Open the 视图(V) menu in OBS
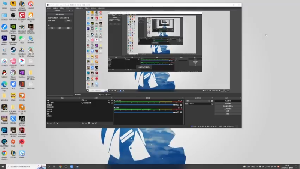This screenshot has height=169, width=300. [62, 8]
